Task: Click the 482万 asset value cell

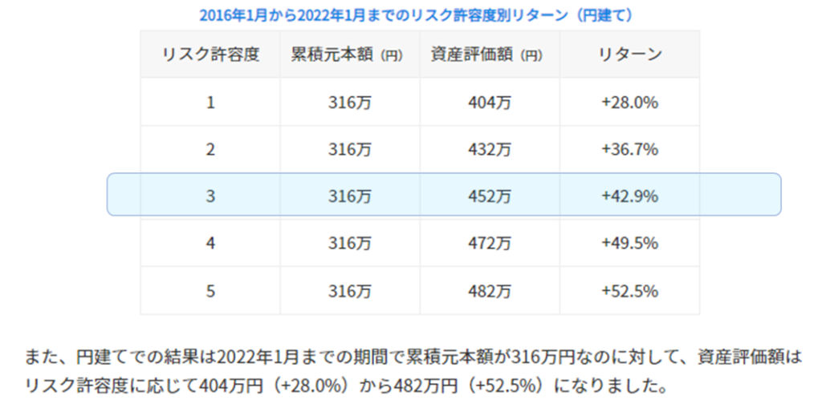Action: (489, 290)
